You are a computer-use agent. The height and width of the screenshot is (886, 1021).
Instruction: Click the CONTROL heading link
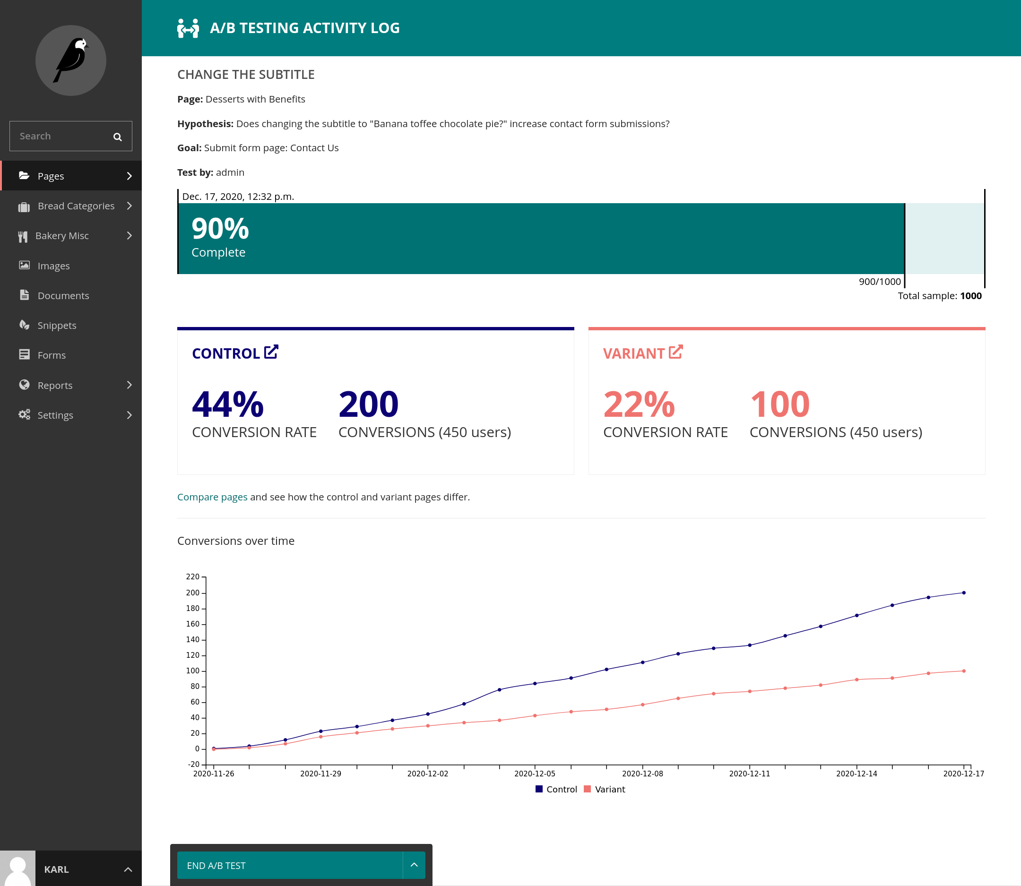click(x=225, y=353)
